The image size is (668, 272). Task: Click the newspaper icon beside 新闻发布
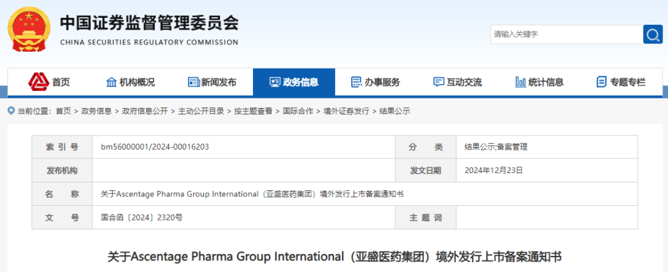pyautogui.click(x=194, y=82)
